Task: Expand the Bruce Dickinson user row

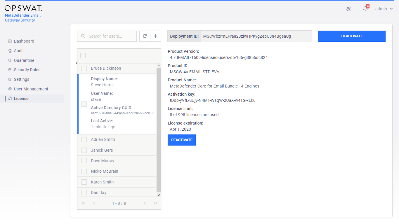Action: (x=117, y=68)
